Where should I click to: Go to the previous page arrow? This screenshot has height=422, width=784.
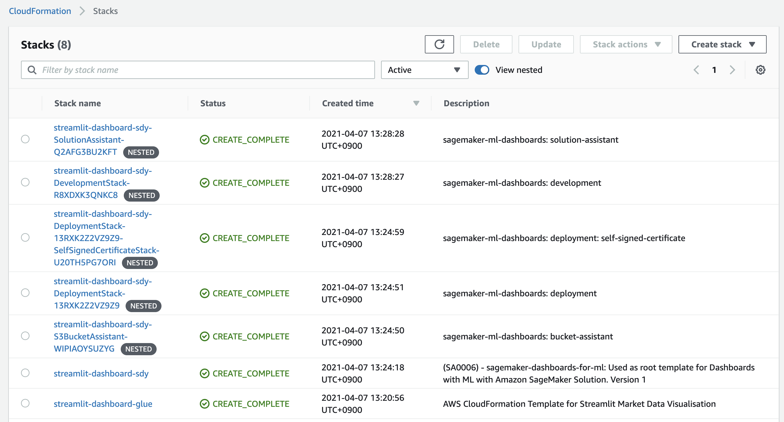click(x=696, y=70)
